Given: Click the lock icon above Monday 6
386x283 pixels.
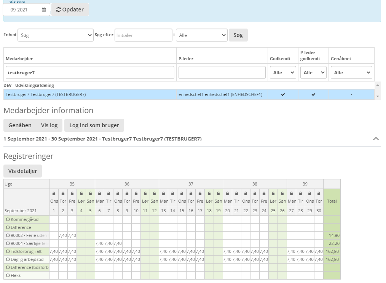Looking at the screenshot, I should click(99, 193).
